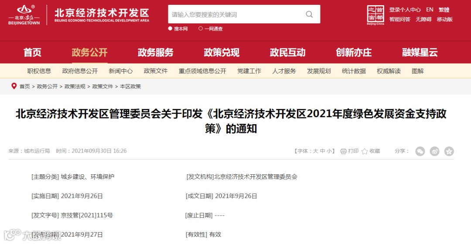Open the 首都之窗 Beijing-China icon

(x=375, y=15)
